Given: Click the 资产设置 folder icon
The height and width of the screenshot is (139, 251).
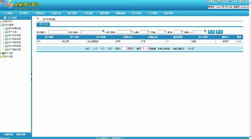Looking at the screenshot, I should coord(3,56).
